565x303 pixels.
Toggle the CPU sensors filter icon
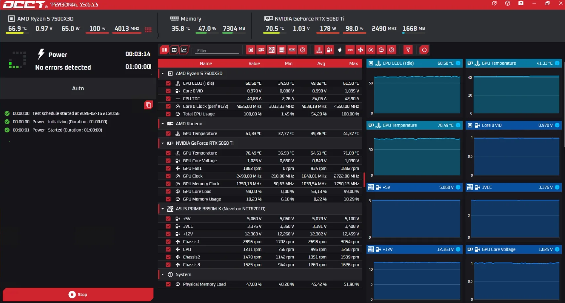[251, 50]
